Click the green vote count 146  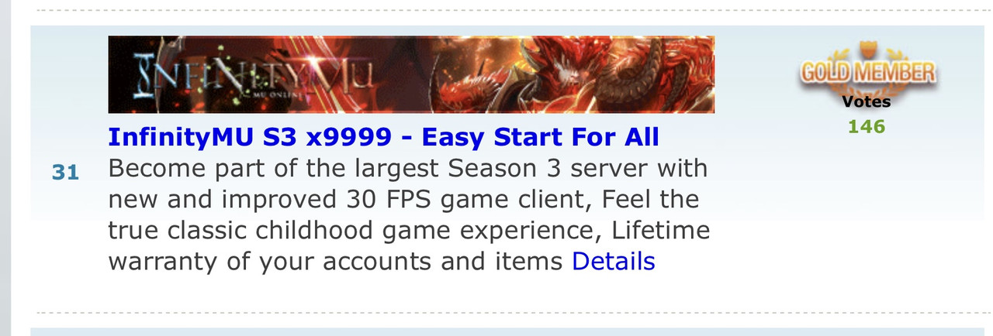[x=867, y=126]
